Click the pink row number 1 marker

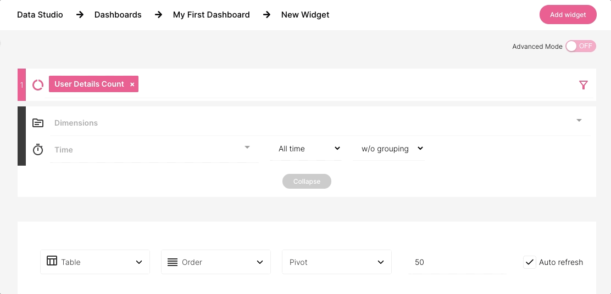point(22,85)
